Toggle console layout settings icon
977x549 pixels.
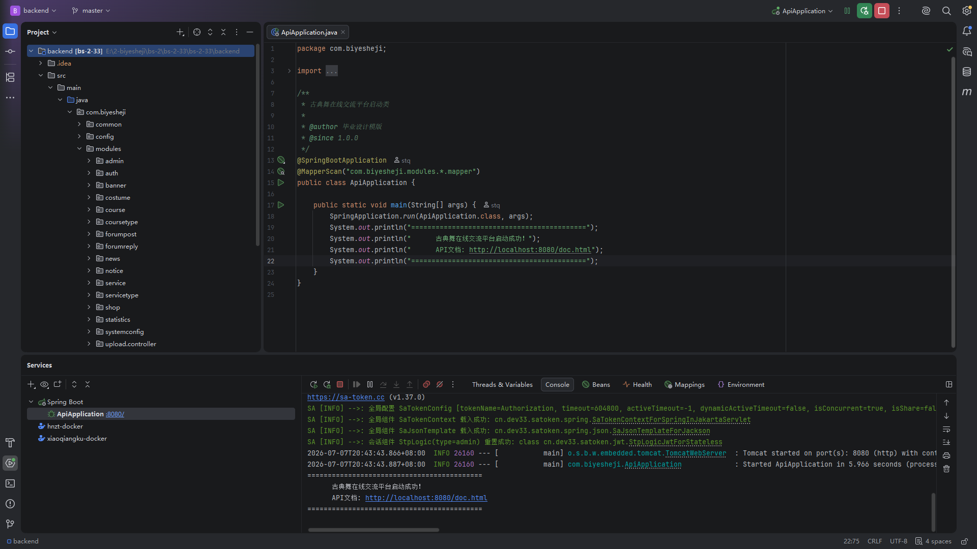point(949,385)
